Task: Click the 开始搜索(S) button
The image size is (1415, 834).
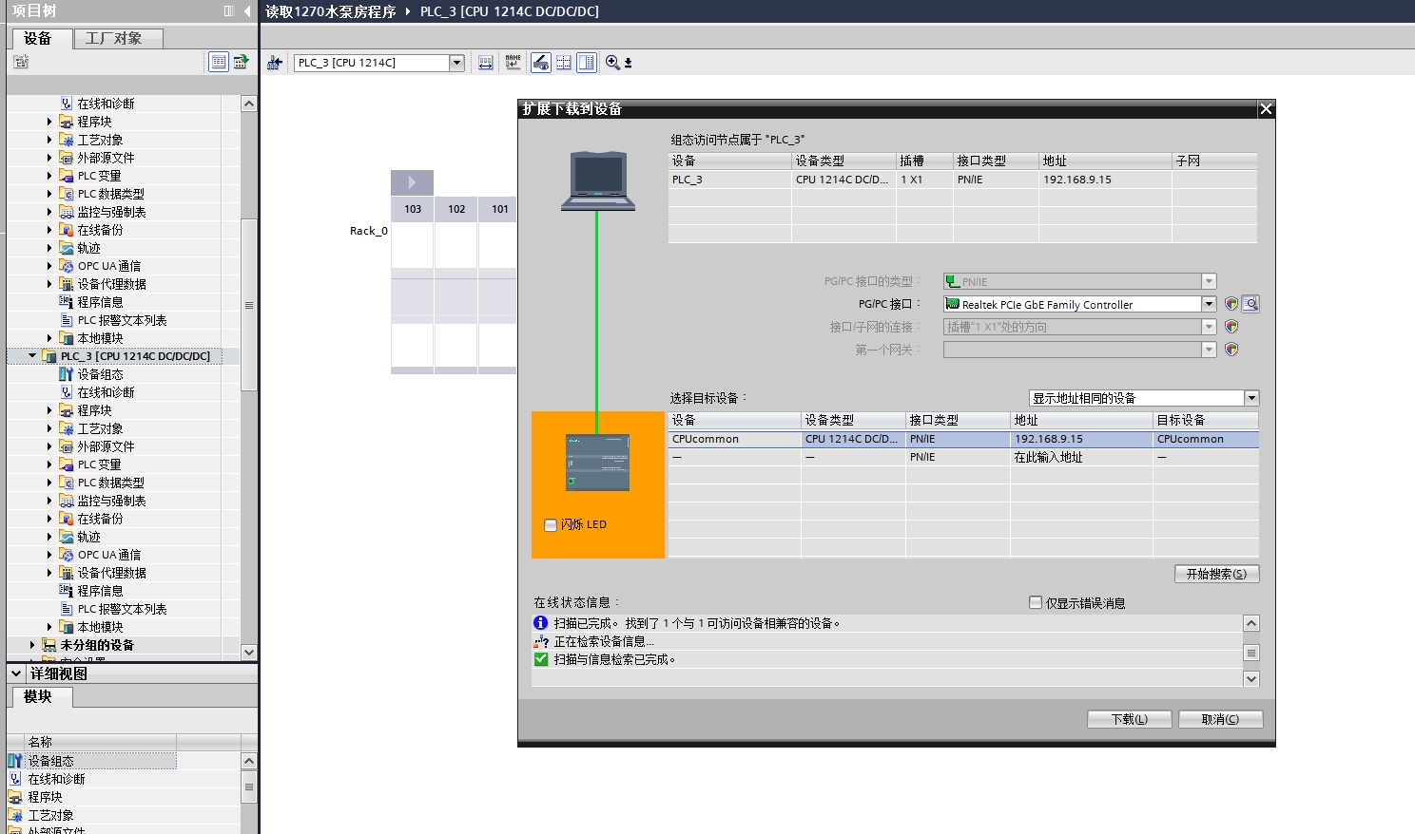Action: click(x=1216, y=574)
